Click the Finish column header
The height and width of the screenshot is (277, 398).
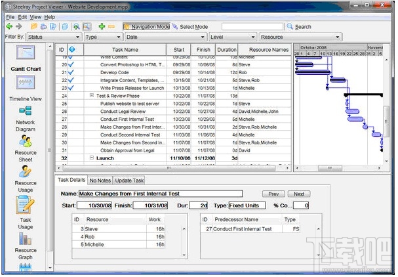[x=203, y=50]
